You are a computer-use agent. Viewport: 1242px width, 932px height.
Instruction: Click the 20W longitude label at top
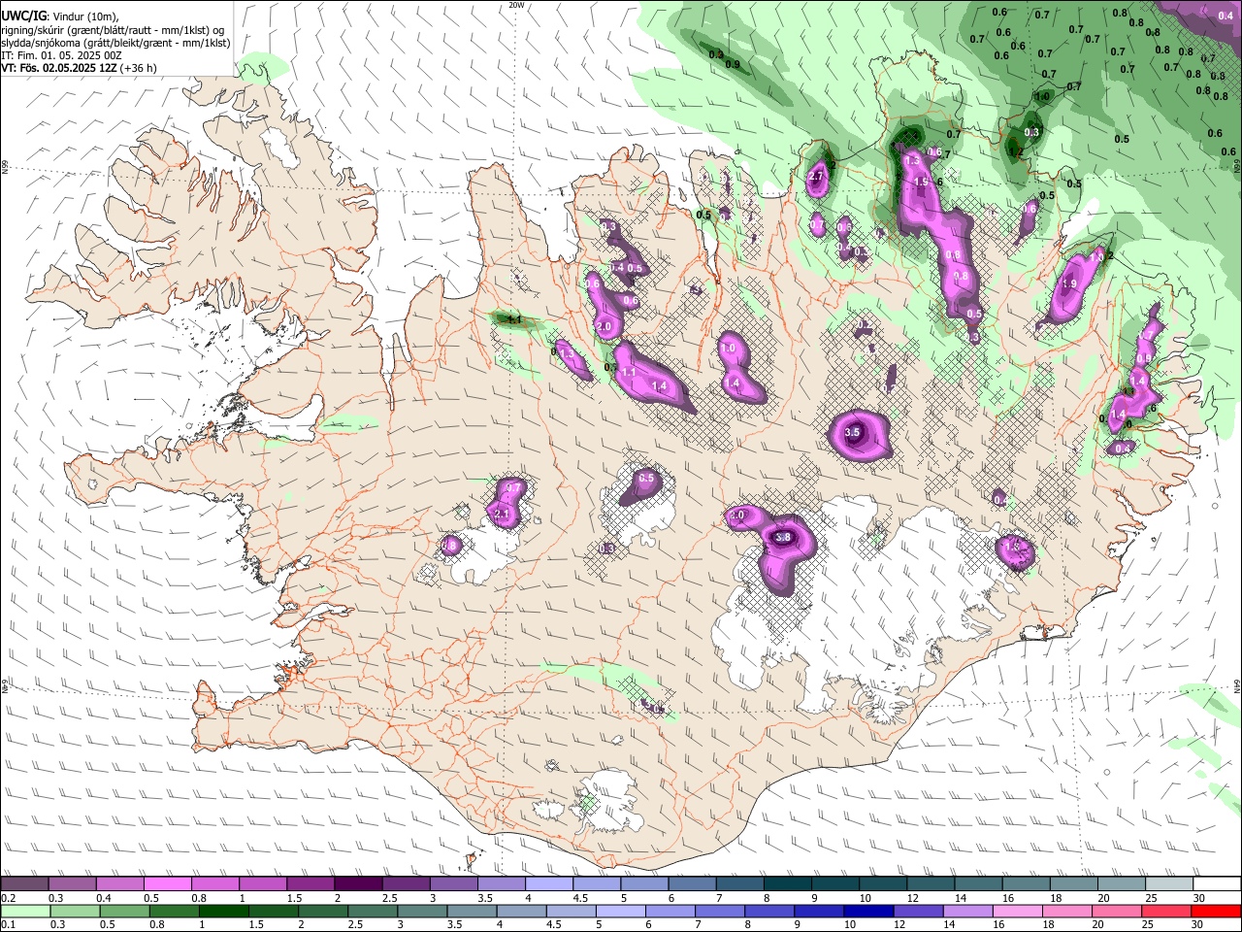tap(516, 5)
